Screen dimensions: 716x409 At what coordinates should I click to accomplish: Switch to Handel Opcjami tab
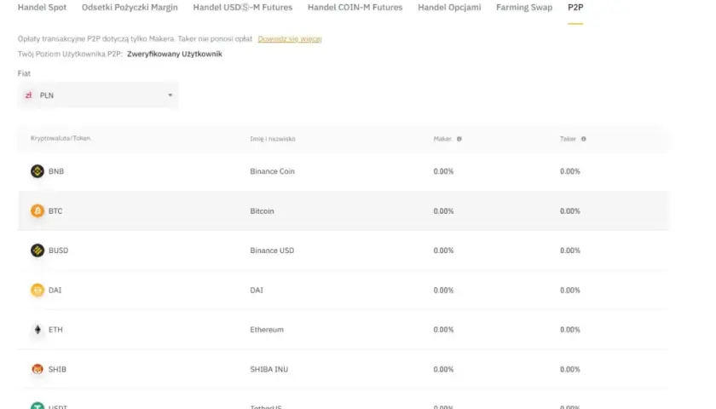[449, 8]
